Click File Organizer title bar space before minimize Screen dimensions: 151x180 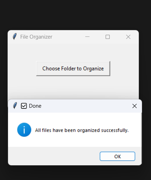(x=68, y=37)
